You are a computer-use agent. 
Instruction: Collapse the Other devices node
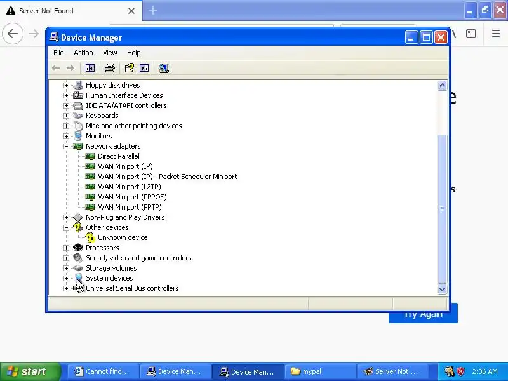point(66,227)
